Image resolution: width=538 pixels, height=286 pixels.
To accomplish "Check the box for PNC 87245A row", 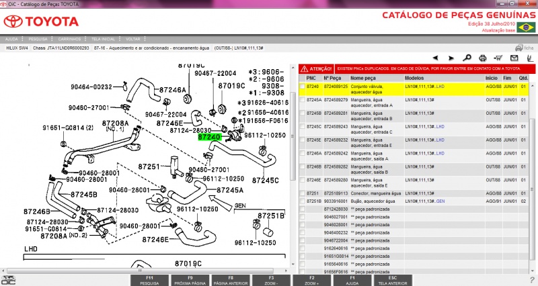I will pyautogui.click(x=302, y=99).
